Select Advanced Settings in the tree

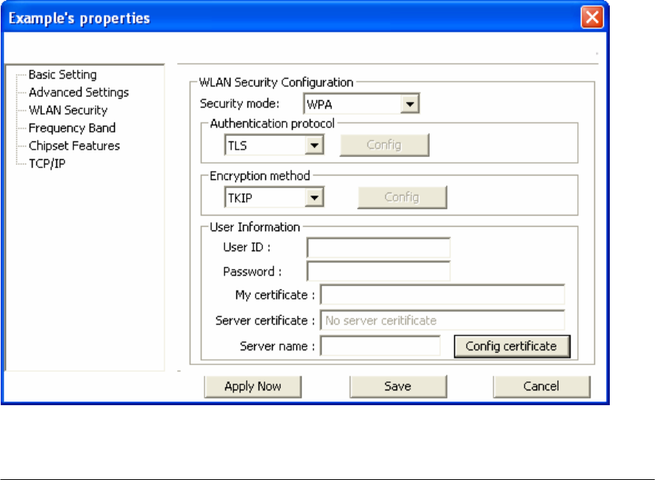tap(79, 93)
